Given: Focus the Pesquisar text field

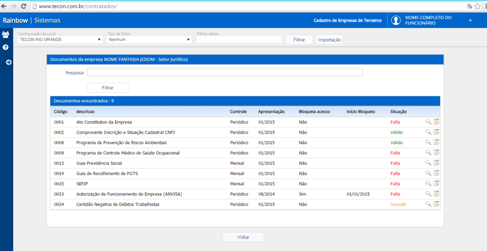Looking at the screenshot, I should click(x=225, y=72).
